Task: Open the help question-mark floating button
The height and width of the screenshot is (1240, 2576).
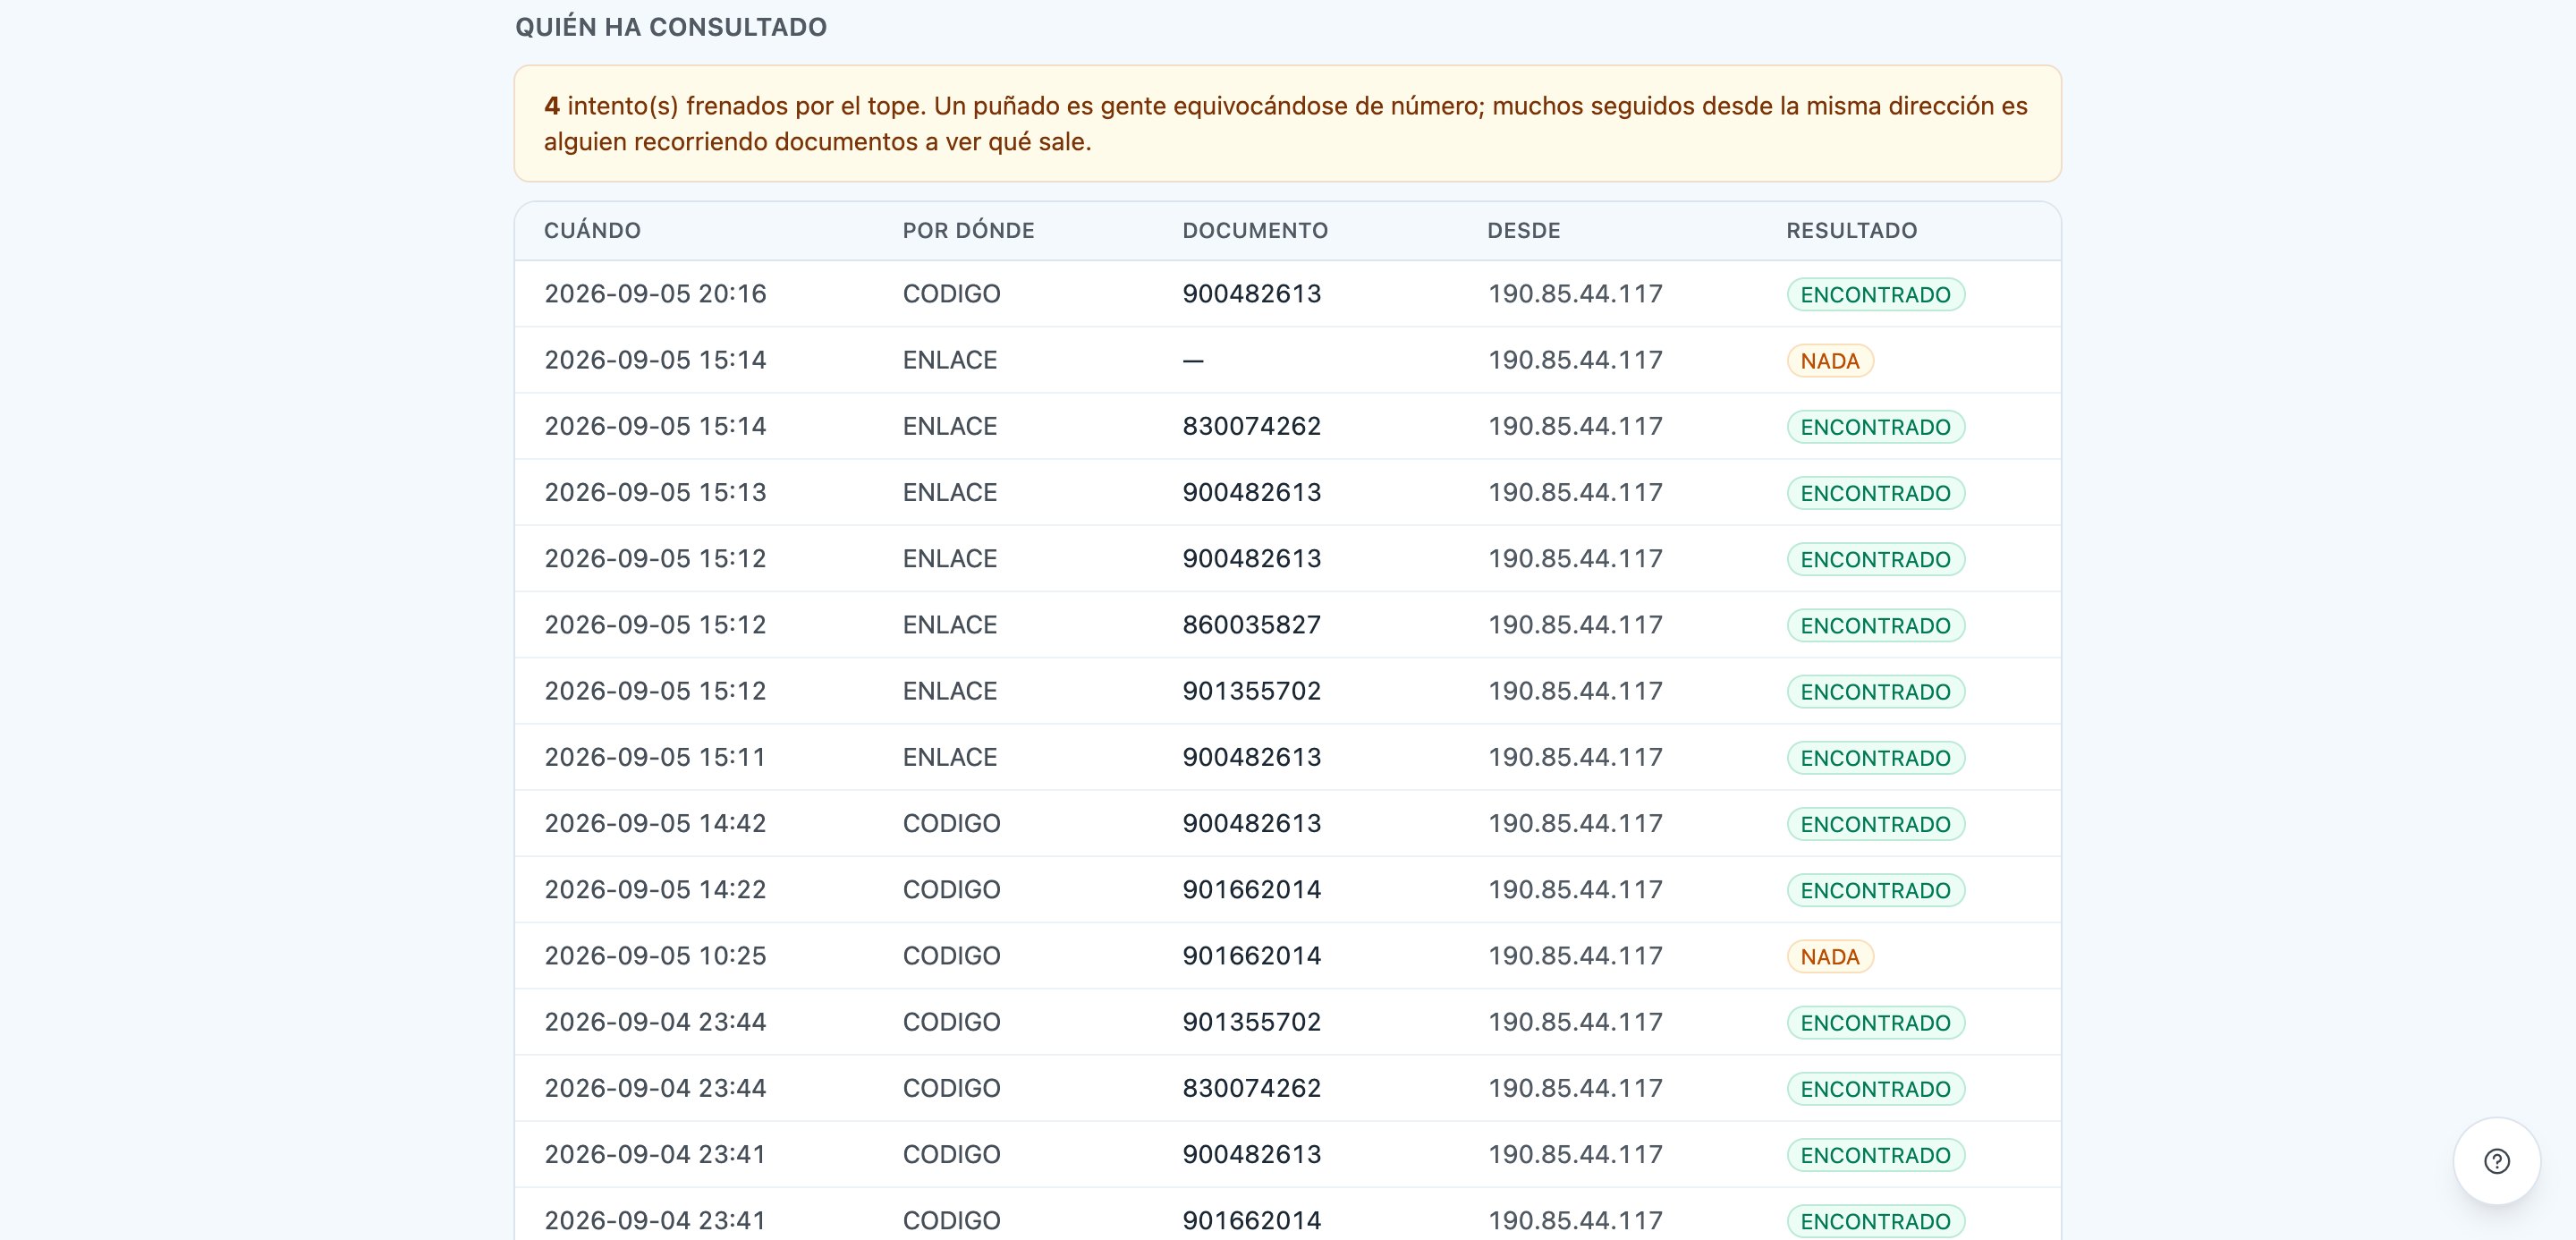Action: click(2496, 1161)
